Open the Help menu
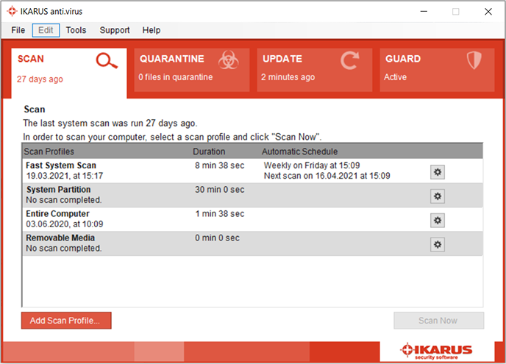506x364 pixels. [x=152, y=30]
